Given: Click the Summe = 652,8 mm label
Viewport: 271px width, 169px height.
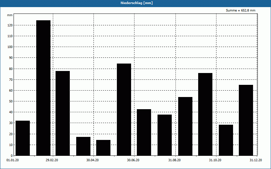Looking at the screenshot, I should [x=241, y=10].
